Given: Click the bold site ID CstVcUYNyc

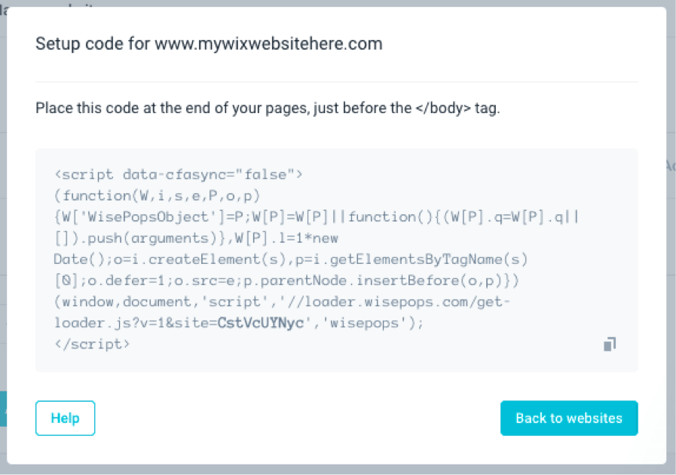Looking at the screenshot, I should [258, 323].
